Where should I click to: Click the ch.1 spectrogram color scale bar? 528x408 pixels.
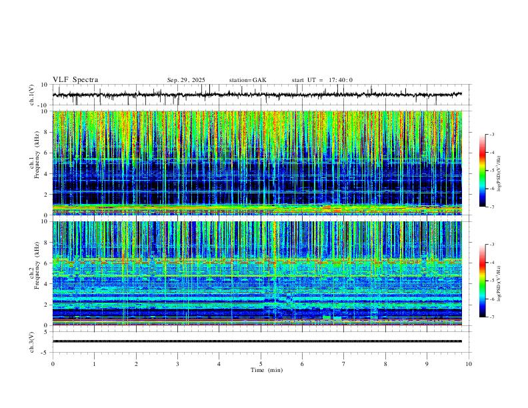482,171
